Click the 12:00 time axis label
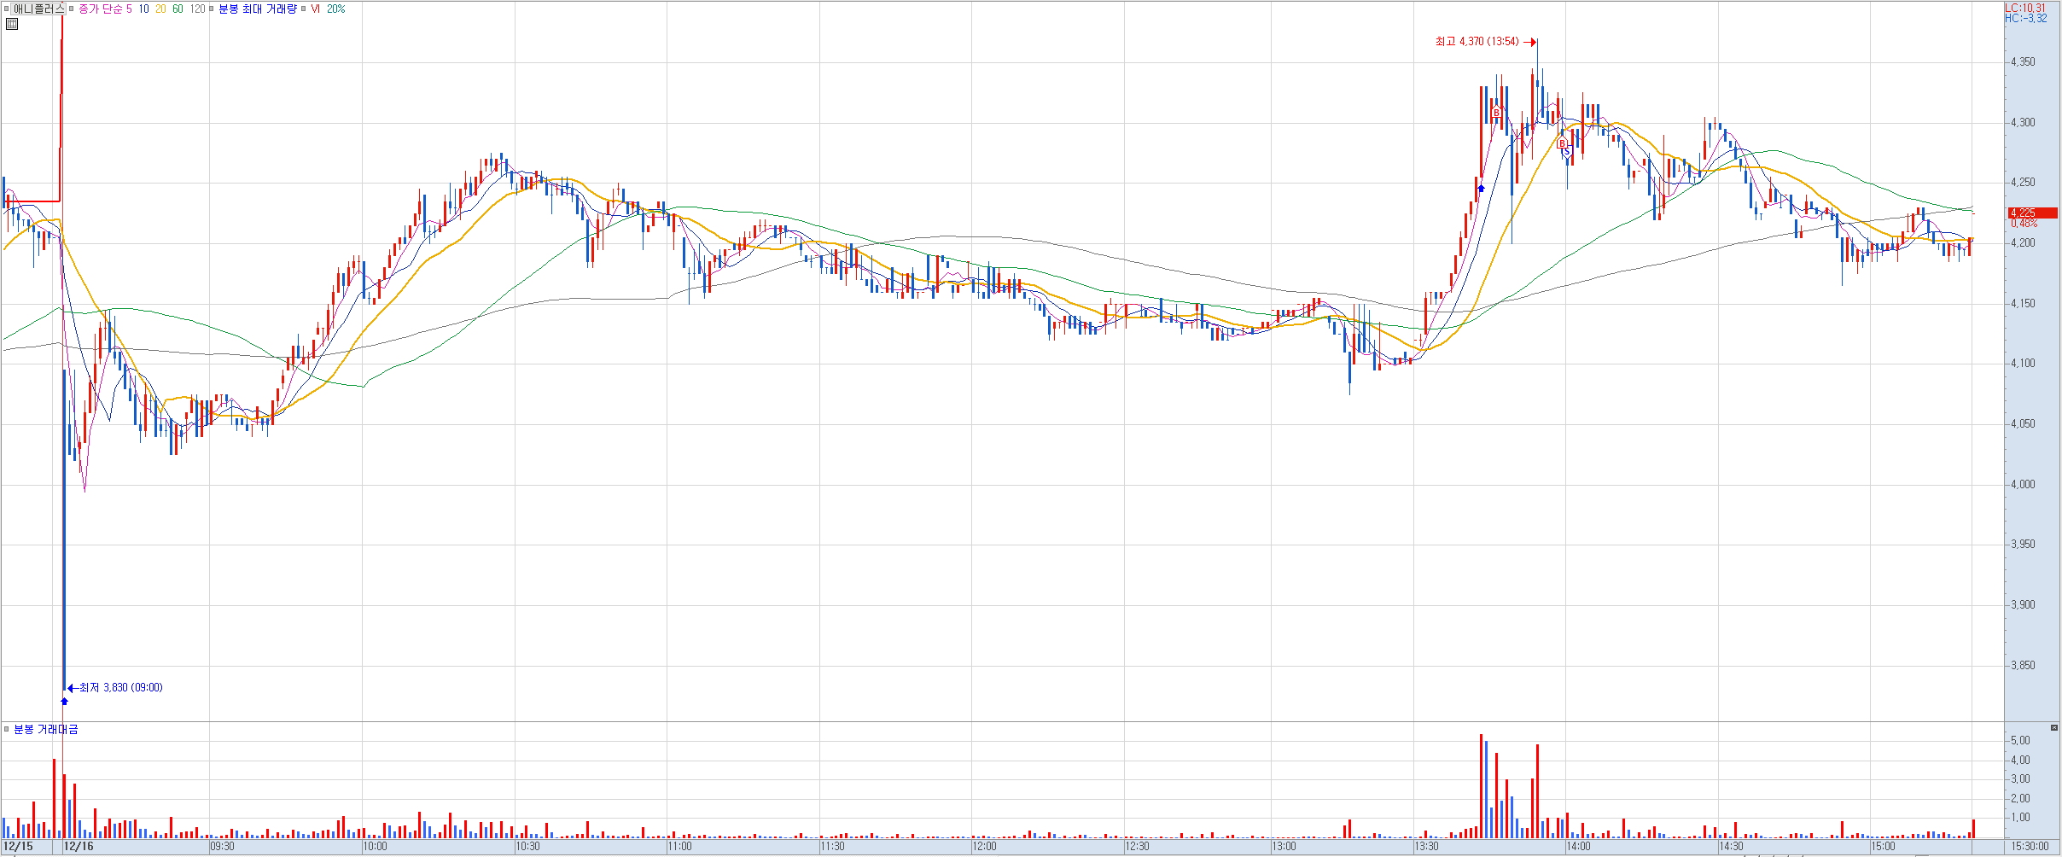This screenshot has height=857, width=2062. (x=984, y=847)
